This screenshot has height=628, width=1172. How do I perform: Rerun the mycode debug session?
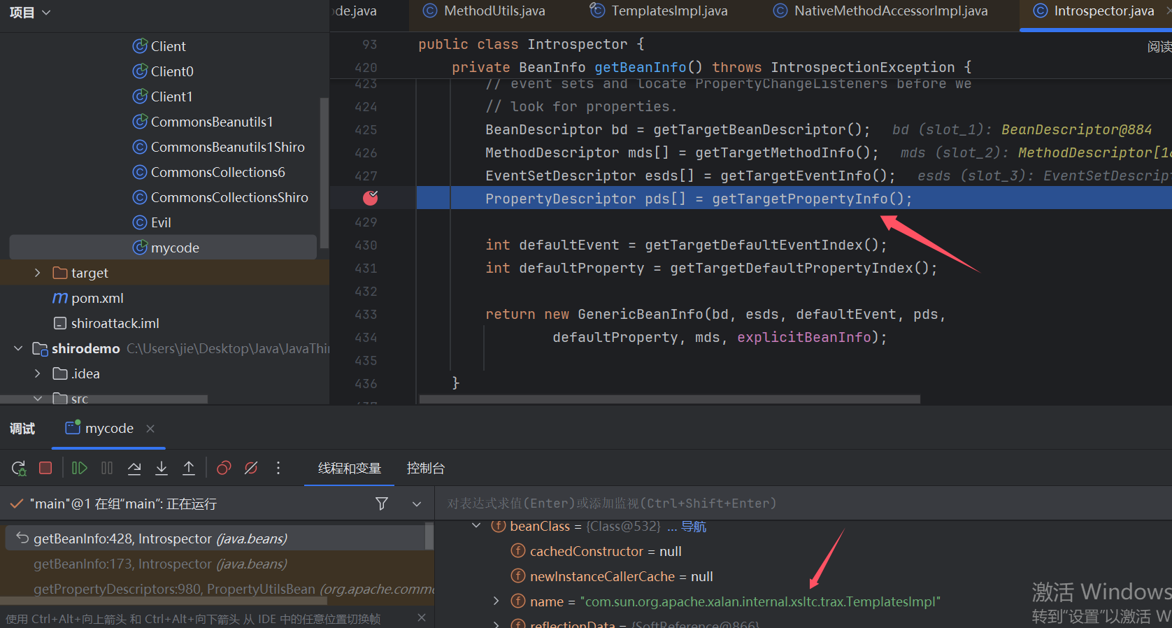click(x=19, y=468)
